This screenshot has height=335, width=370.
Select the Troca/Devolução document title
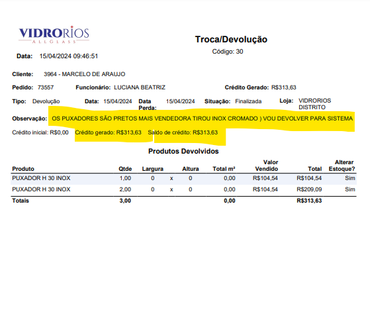[231, 40]
